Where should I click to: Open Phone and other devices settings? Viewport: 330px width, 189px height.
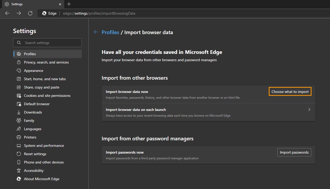click(47, 162)
